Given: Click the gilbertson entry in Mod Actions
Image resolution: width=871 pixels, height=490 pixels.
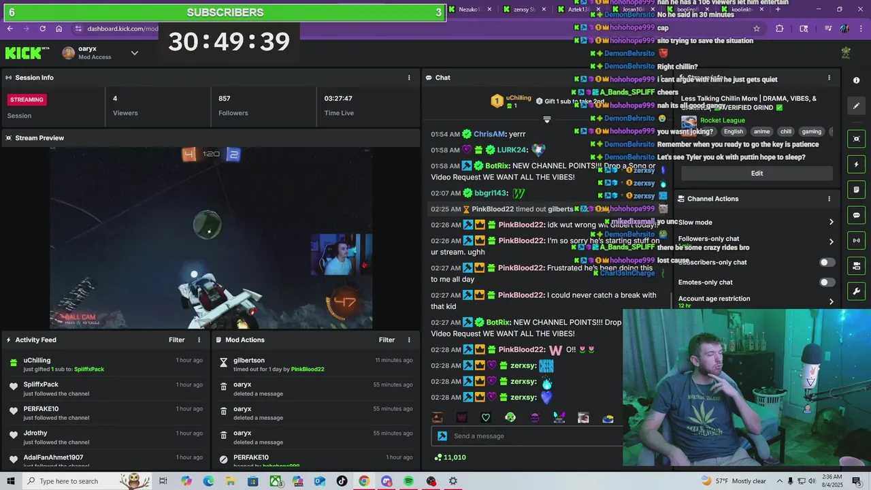Looking at the screenshot, I should [x=315, y=365].
